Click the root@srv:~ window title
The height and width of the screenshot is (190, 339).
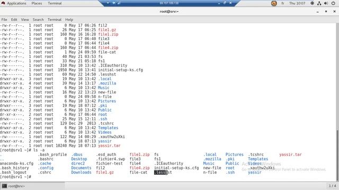pos(169,12)
